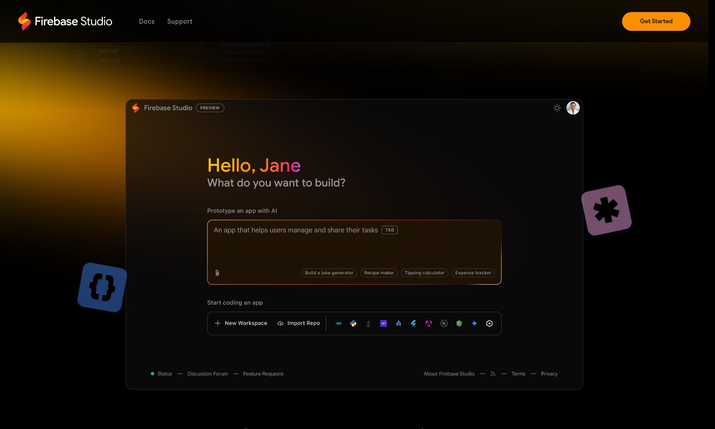Viewport: 715px width, 429px height.
Task: Click the Gemini spark icon in template row
Action: [474, 323]
